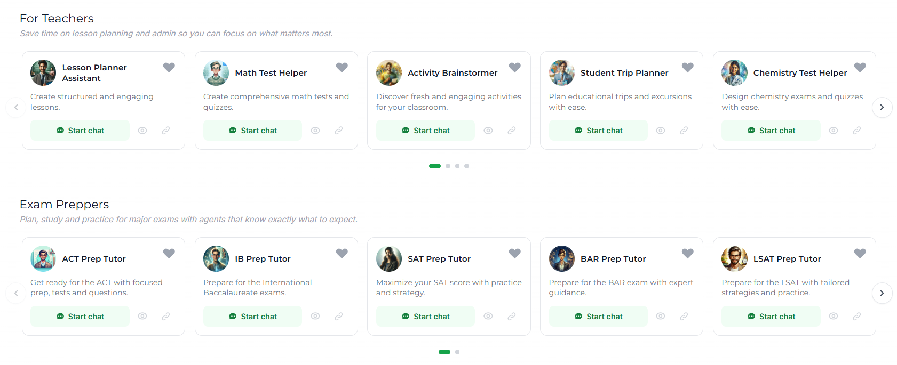
Task: Heart the LSAT Prep Tutor agent
Action: click(x=860, y=253)
